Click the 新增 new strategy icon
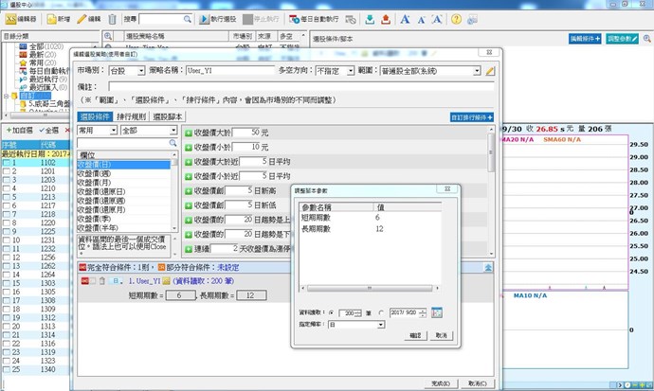This screenshot has height=391, width=654. tap(57, 19)
